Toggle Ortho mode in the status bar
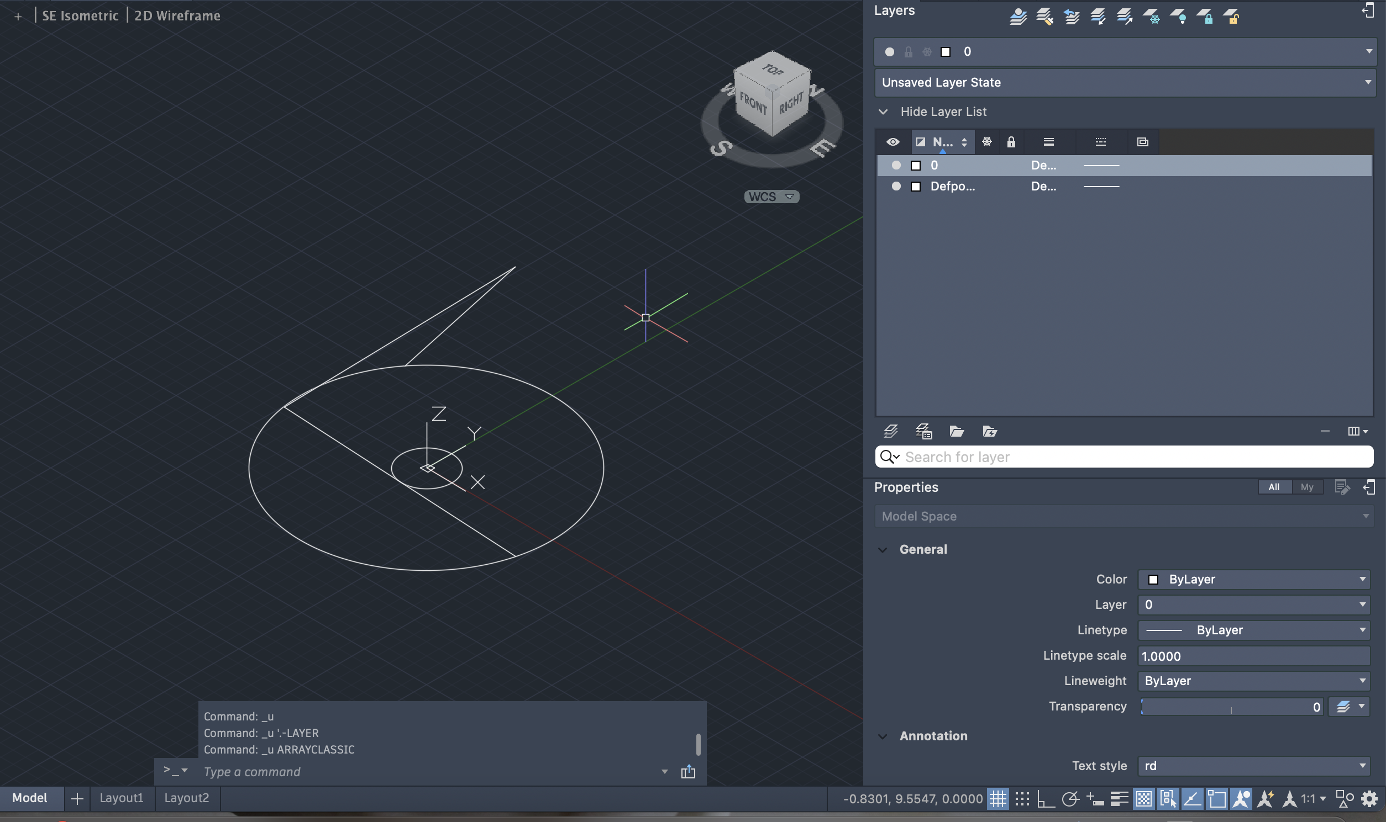The image size is (1386, 822). [1046, 798]
